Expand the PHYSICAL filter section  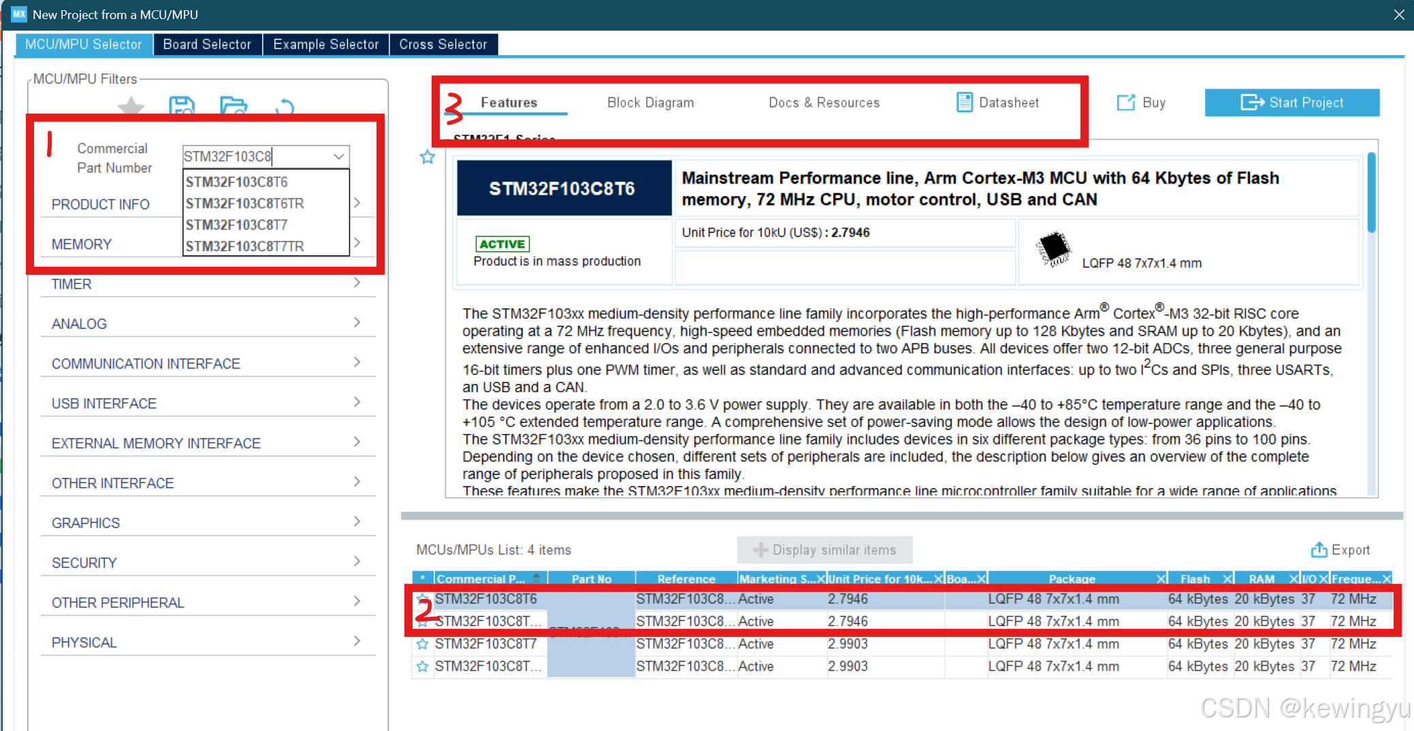click(x=208, y=642)
